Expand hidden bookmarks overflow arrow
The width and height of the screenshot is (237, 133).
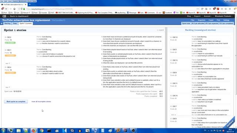[234, 13]
